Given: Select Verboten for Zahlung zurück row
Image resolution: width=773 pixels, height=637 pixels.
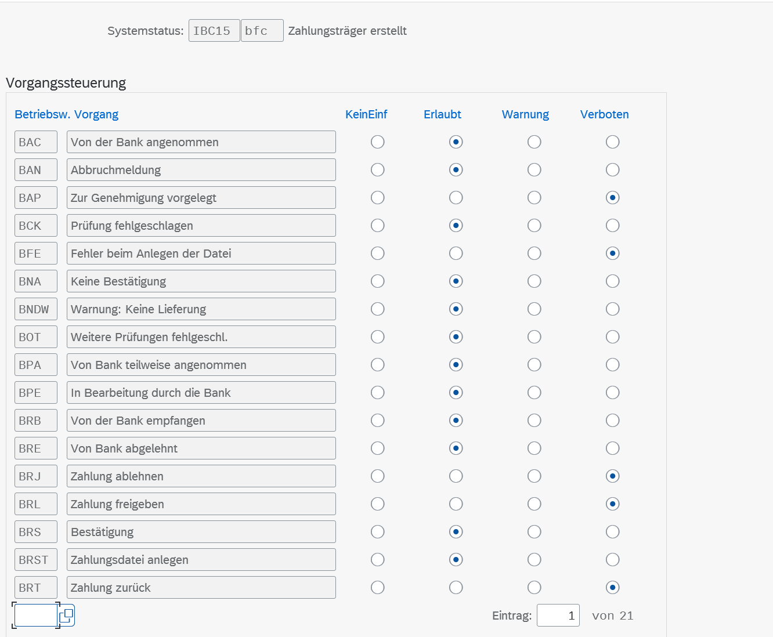Looking at the screenshot, I should click(612, 588).
